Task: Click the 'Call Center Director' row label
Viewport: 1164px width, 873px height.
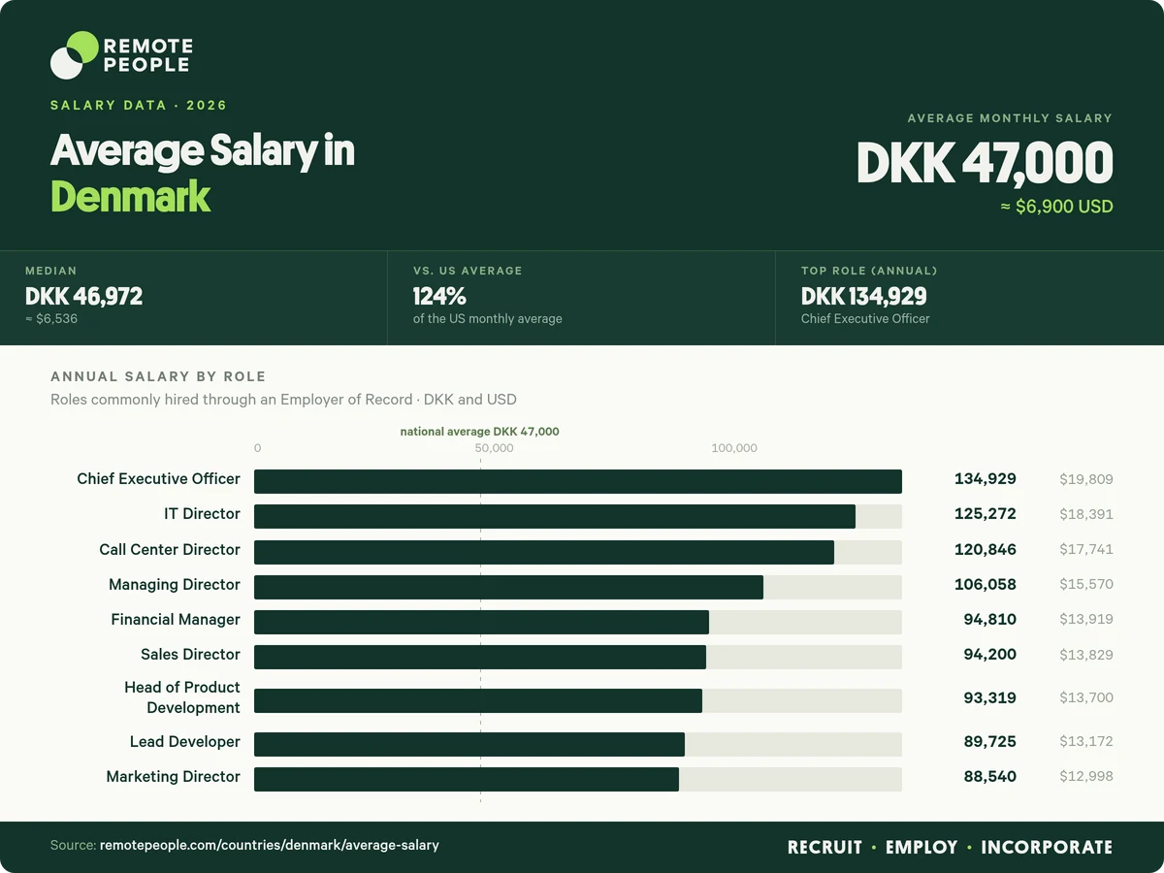Action: click(x=170, y=549)
